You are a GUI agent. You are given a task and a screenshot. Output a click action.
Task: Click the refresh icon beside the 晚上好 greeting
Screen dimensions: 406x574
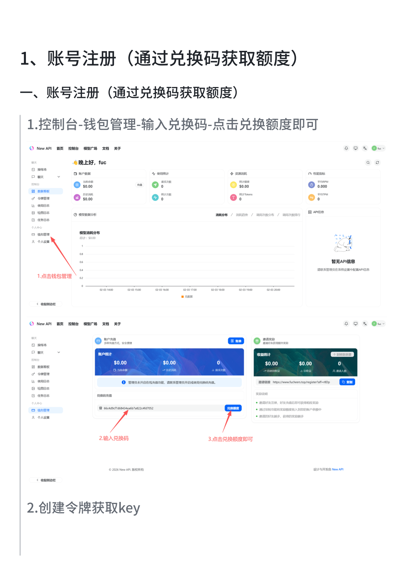tap(377, 162)
